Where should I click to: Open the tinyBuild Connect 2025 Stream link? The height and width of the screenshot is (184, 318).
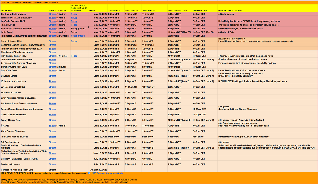52,21
